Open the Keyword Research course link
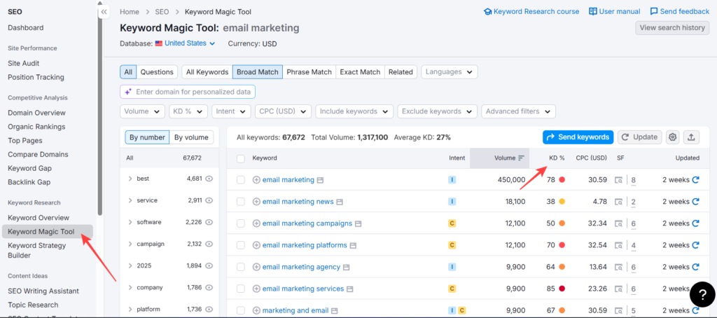 531,11
